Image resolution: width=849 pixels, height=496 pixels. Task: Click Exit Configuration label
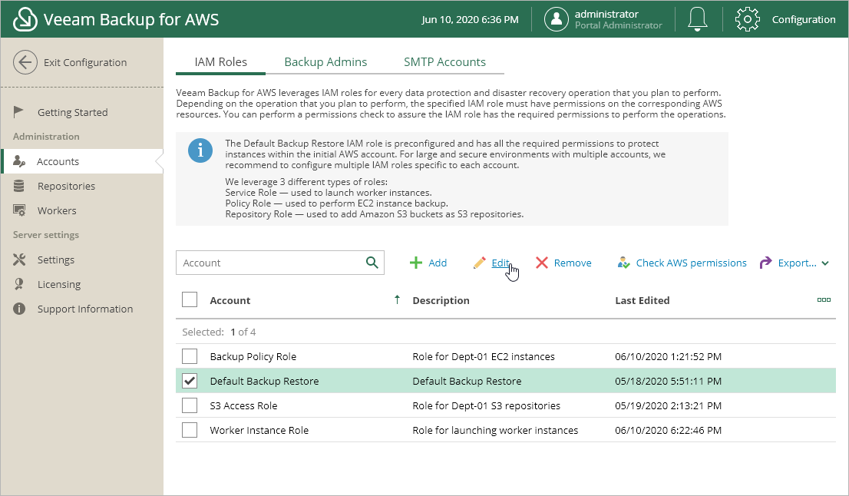click(x=85, y=62)
